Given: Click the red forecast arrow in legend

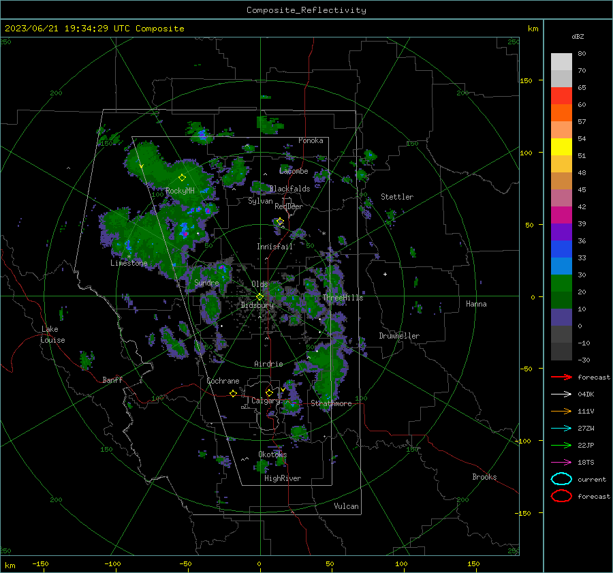Looking at the screenshot, I should [561, 377].
